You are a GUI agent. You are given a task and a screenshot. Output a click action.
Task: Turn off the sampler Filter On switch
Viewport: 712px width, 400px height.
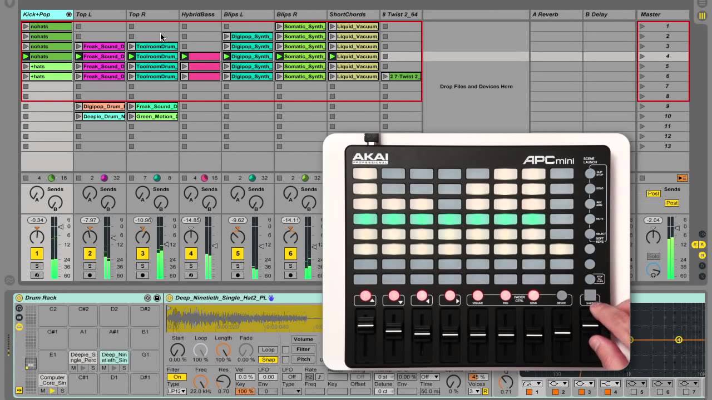pyautogui.click(x=177, y=377)
